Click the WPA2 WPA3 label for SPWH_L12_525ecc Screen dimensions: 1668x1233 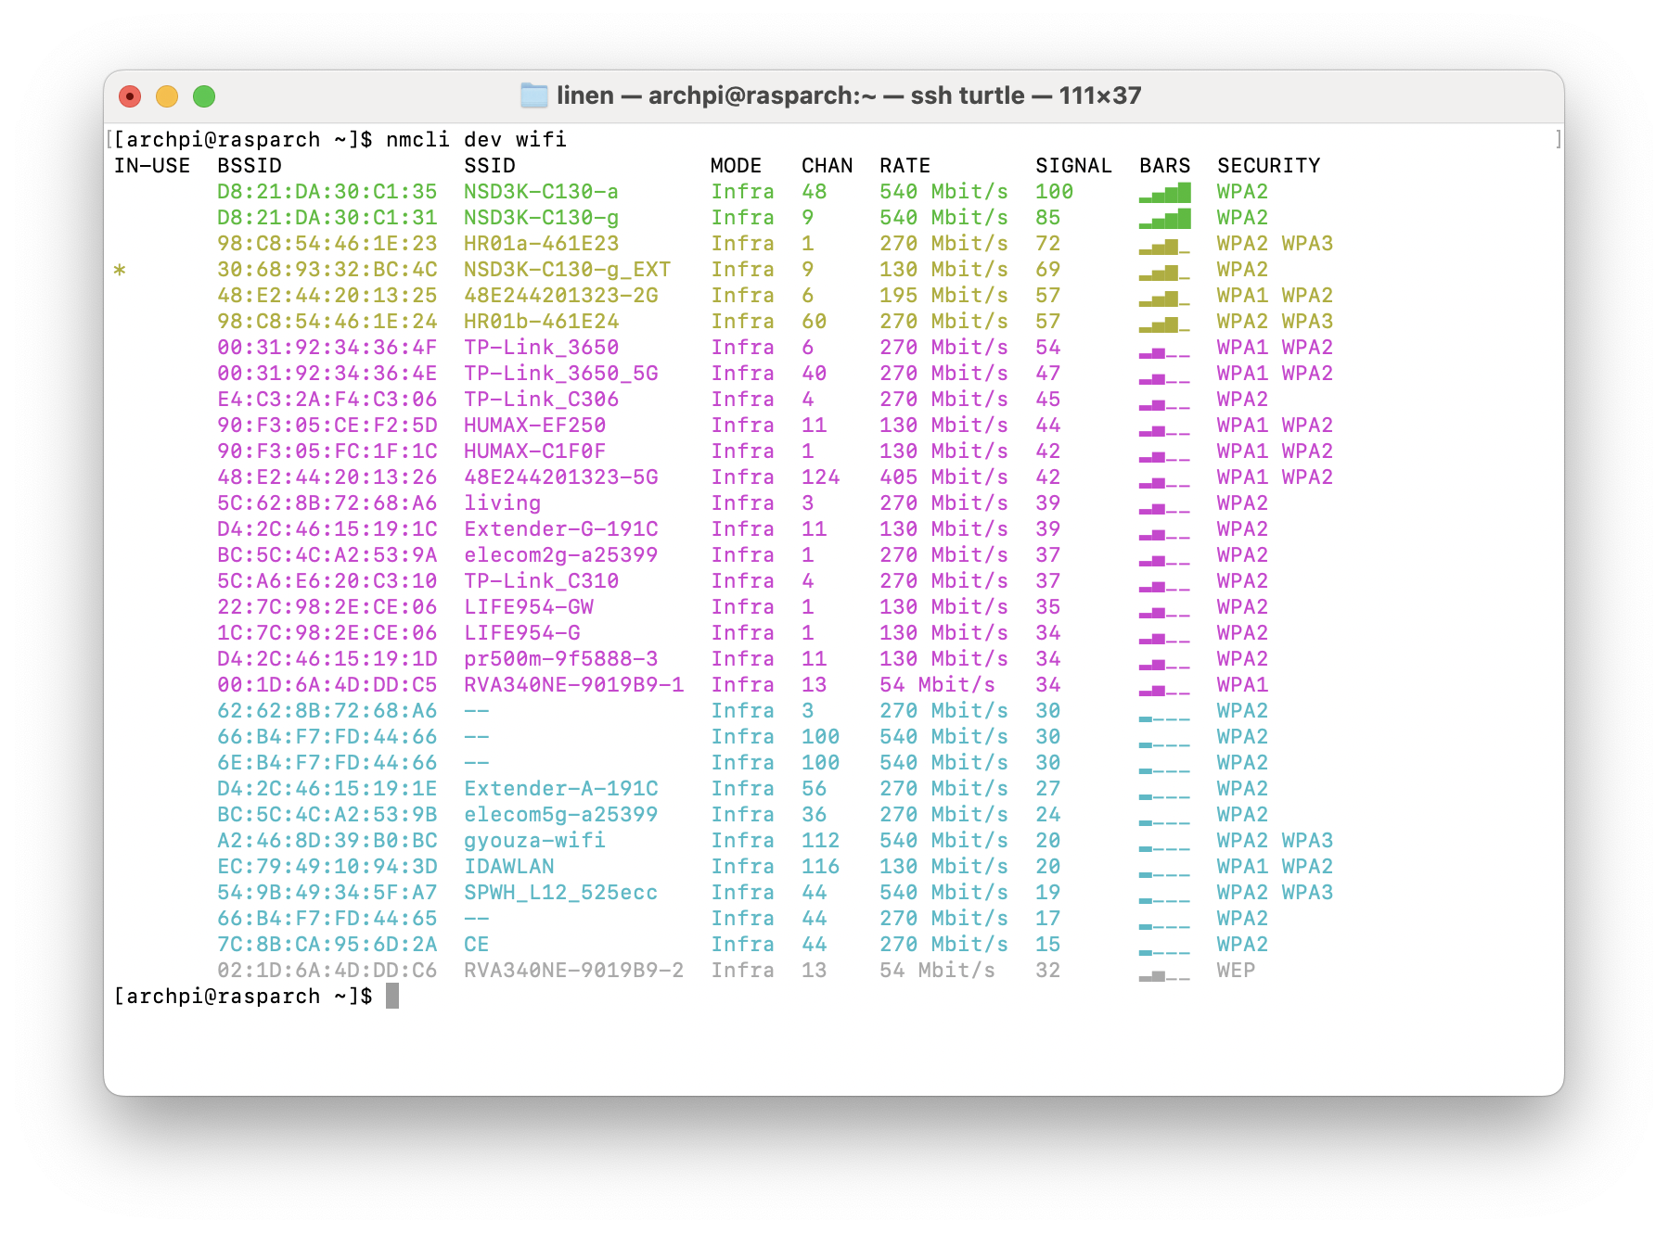(x=1275, y=892)
